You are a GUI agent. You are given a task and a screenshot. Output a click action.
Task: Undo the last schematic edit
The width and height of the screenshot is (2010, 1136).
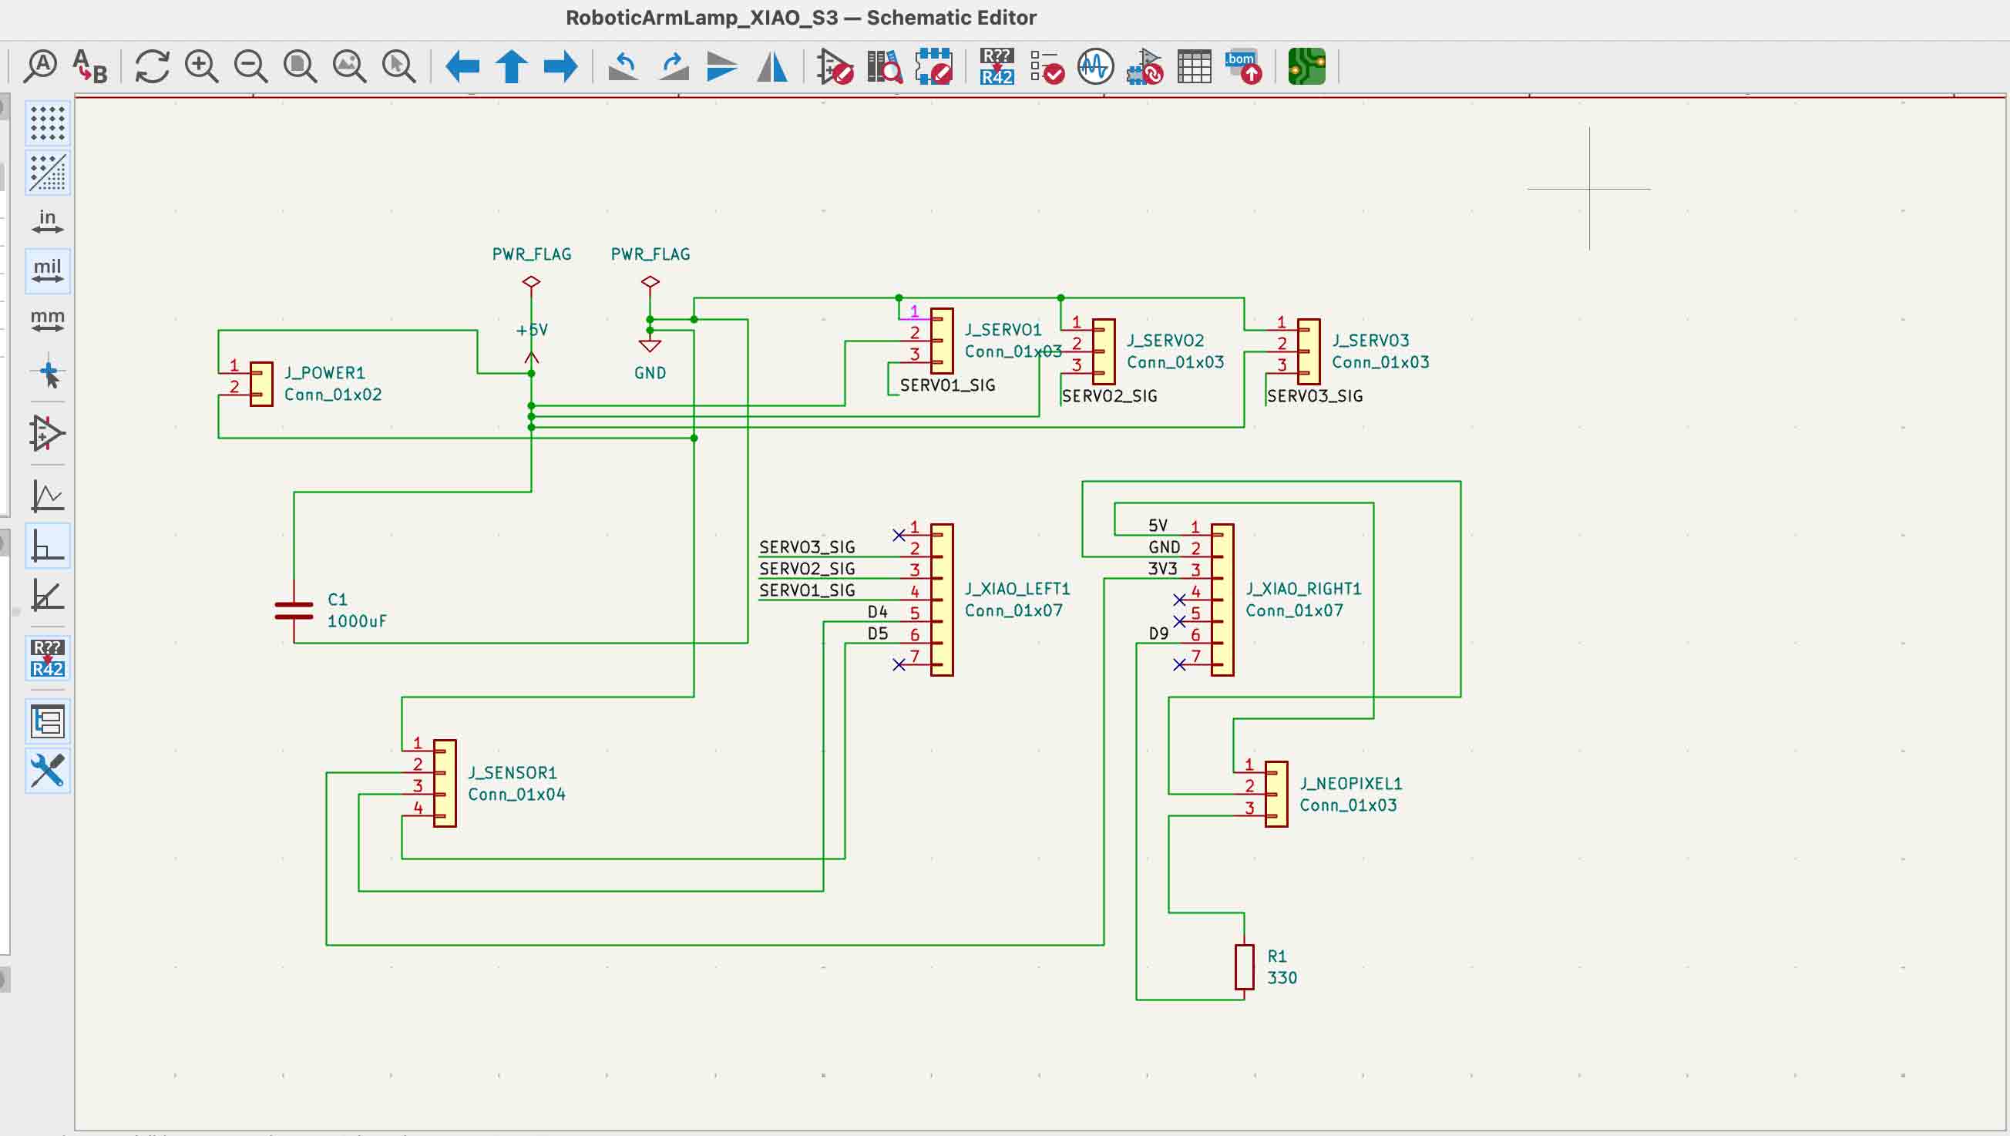coord(622,67)
